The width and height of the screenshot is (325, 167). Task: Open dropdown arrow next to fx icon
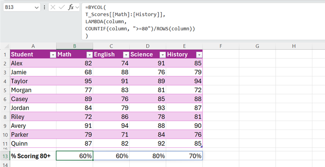[x=77, y=7]
